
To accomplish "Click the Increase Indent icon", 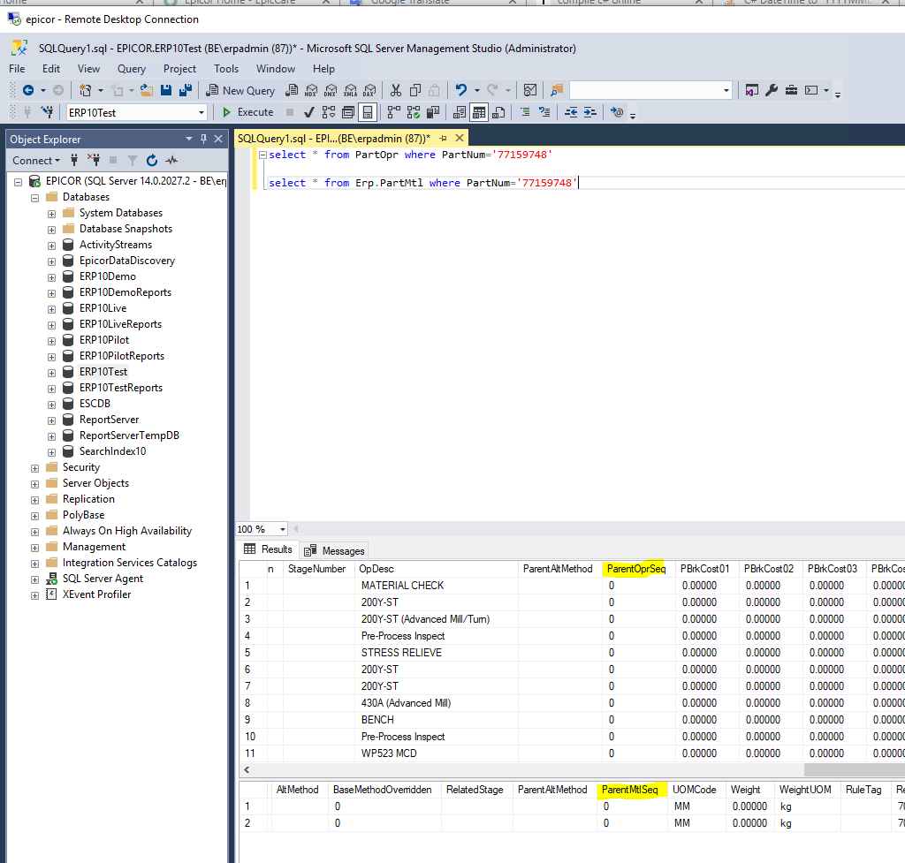I will tap(589, 112).
